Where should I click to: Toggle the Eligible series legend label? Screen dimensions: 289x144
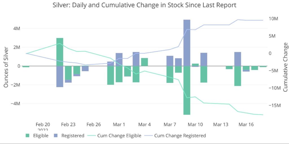pyautogui.click(x=41, y=136)
